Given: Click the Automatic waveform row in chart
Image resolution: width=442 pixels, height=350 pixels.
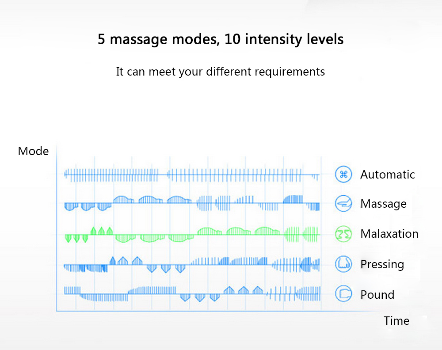Looking at the screenshot, I should (191, 175).
